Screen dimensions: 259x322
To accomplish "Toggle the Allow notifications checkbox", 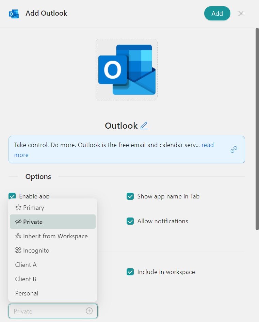I will coord(130,221).
